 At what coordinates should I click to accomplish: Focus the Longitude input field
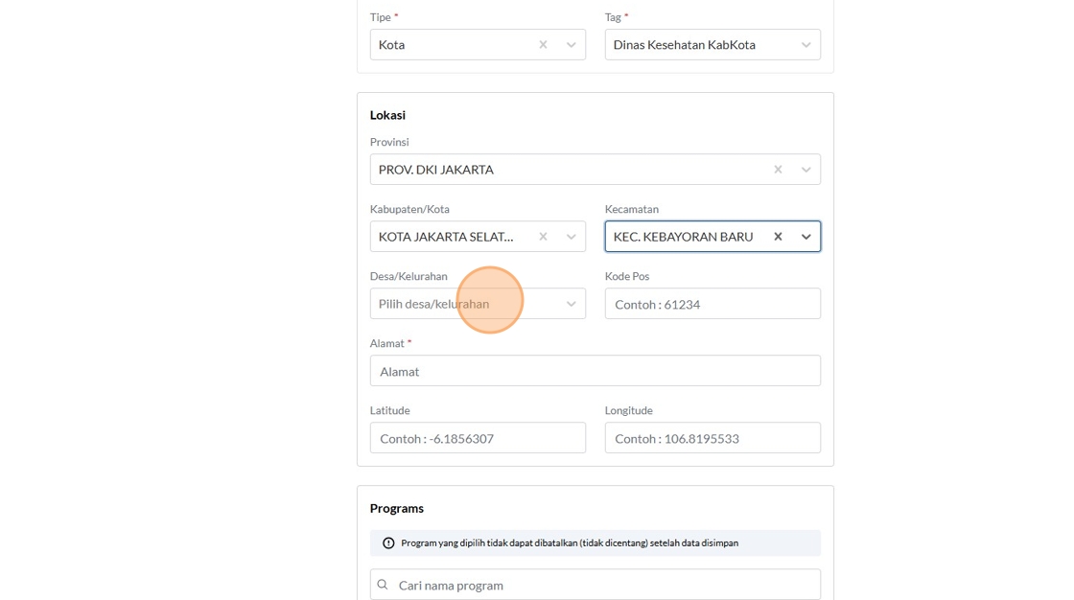(x=712, y=438)
